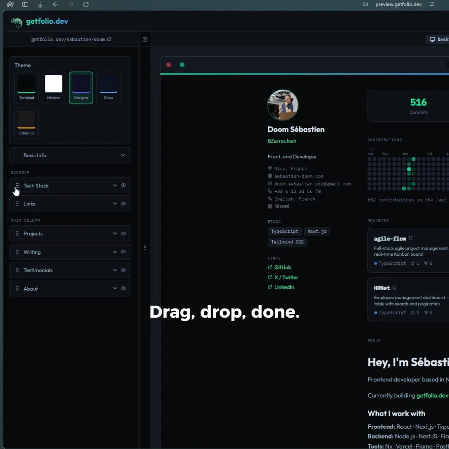Grab the Writing drag handle
This screenshot has height=449, width=449.
[x=17, y=252]
